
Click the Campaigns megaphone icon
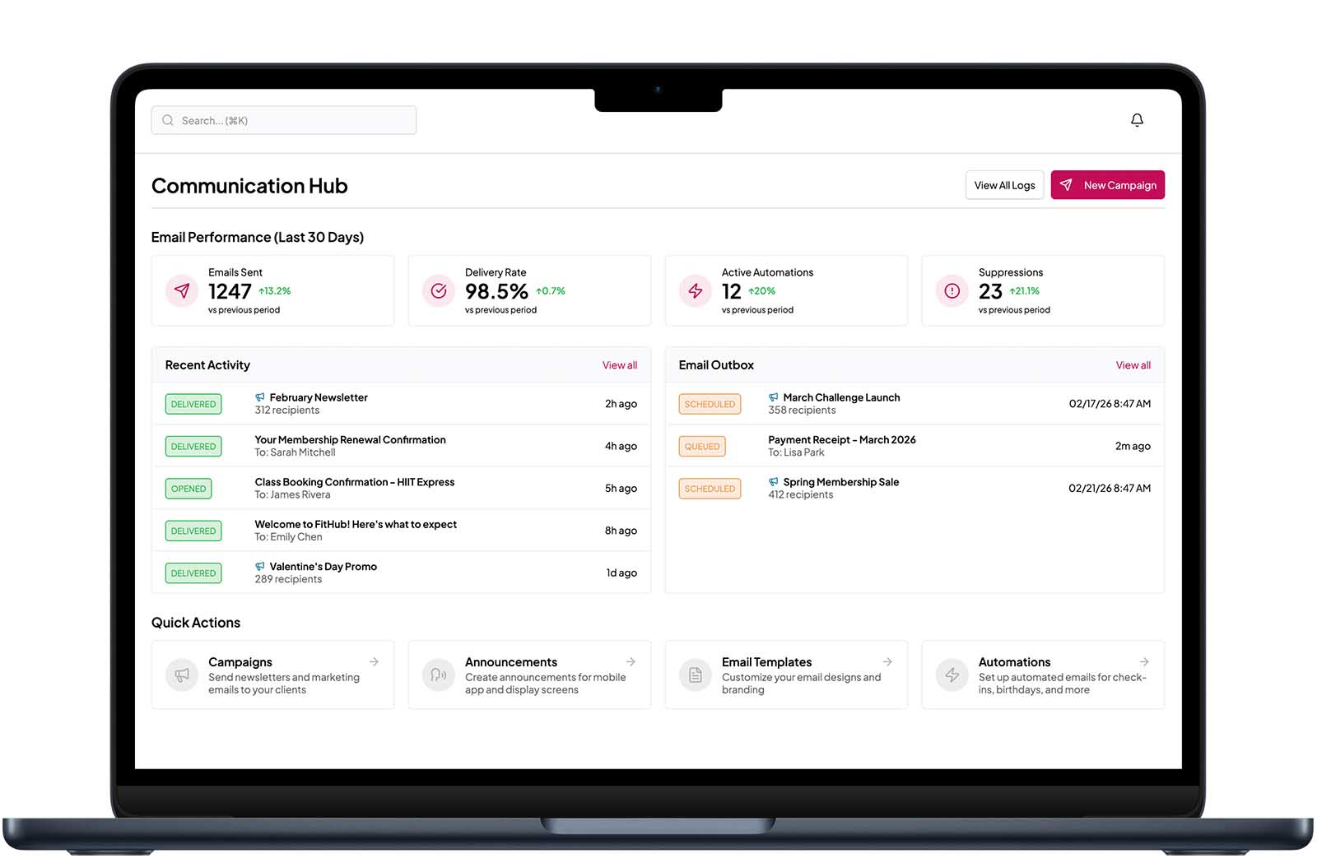coord(181,675)
